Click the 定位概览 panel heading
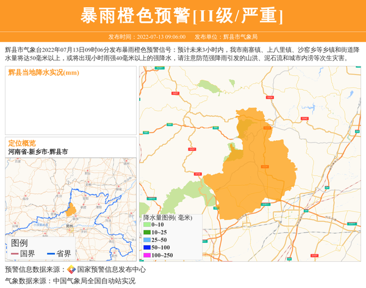Screen dimensions: 366x288 tap(21, 142)
